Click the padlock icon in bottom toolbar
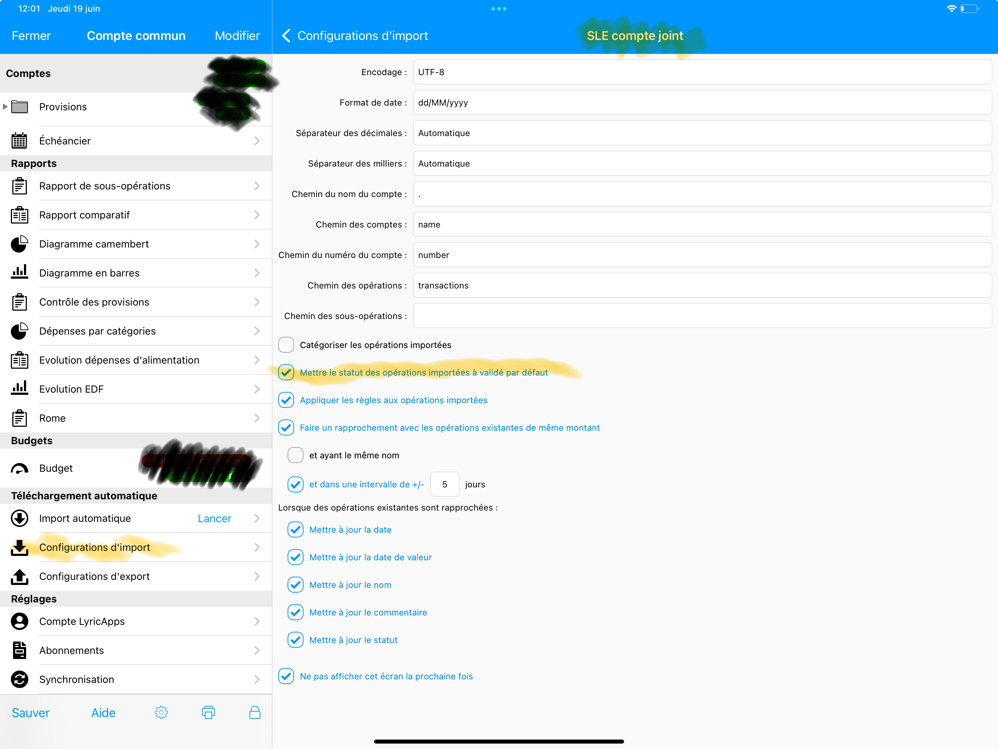Viewport: 998px width, 749px height. click(255, 712)
